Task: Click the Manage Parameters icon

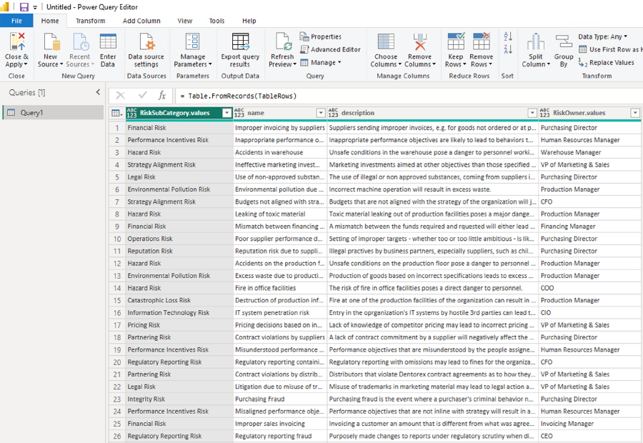Action: pos(192,42)
